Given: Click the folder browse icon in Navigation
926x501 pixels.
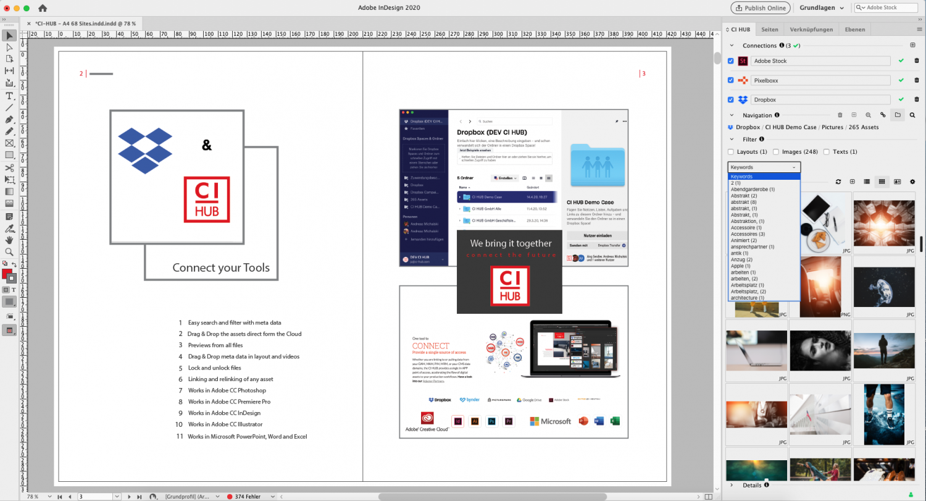Looking at the screenshot, I should coord(898,115).
